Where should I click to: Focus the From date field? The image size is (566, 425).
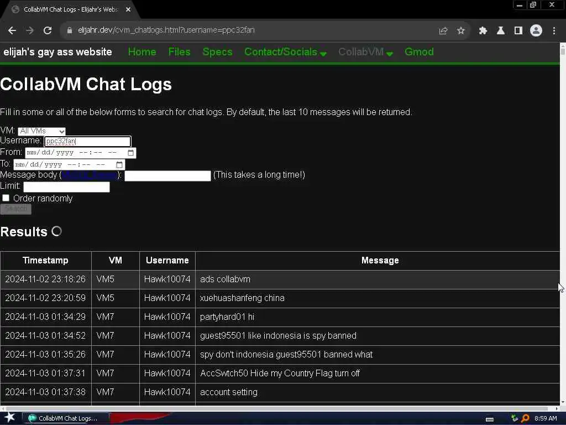(x=80, y=153)
